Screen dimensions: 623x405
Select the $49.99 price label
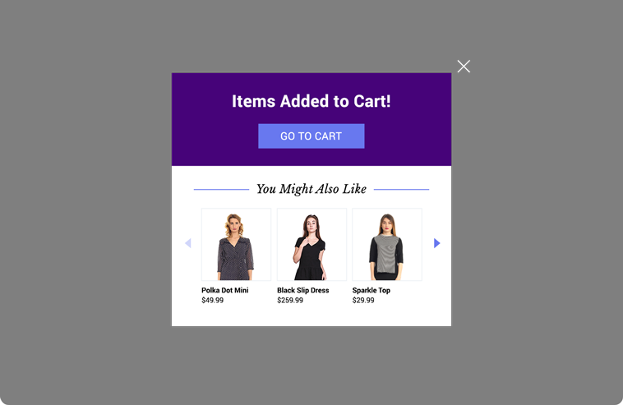[x=212, y=300]
